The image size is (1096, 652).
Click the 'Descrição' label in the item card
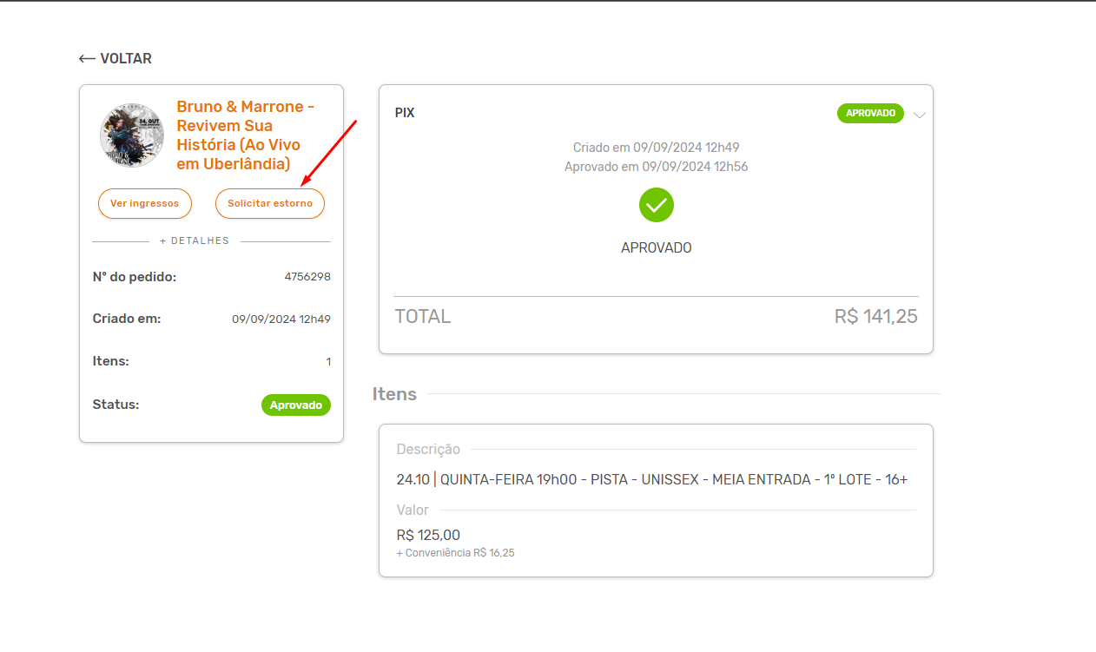(x=428, y=450)
